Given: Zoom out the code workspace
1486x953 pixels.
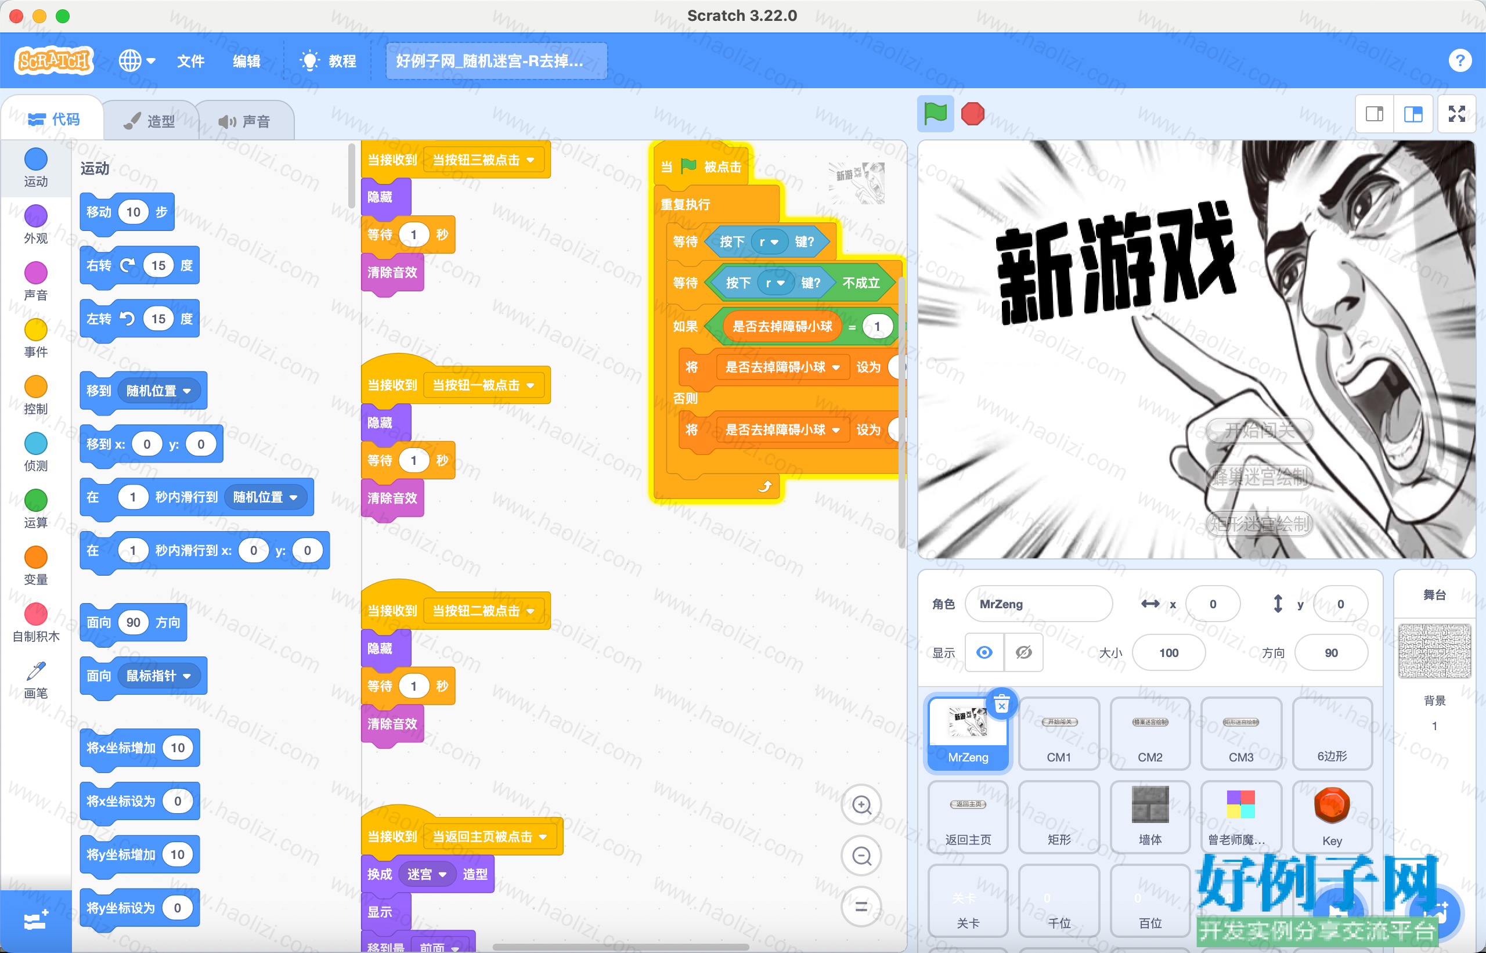Looking at the screenshot, I should tap(861, 856).
